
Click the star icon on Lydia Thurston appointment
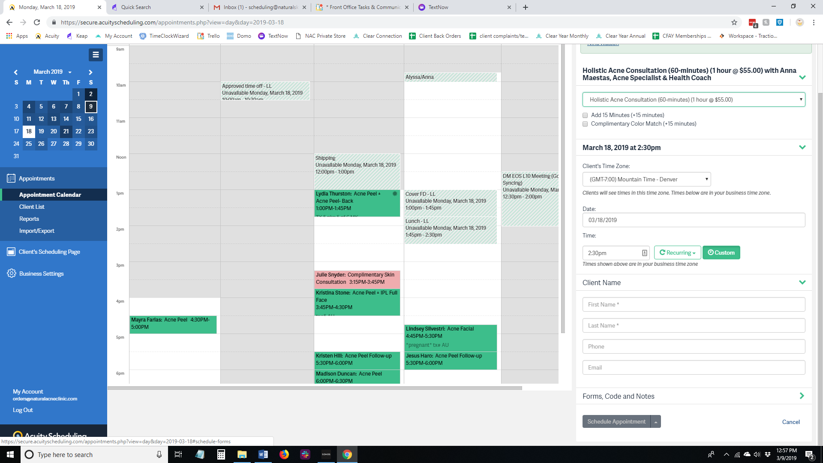[x=395, y=194]
